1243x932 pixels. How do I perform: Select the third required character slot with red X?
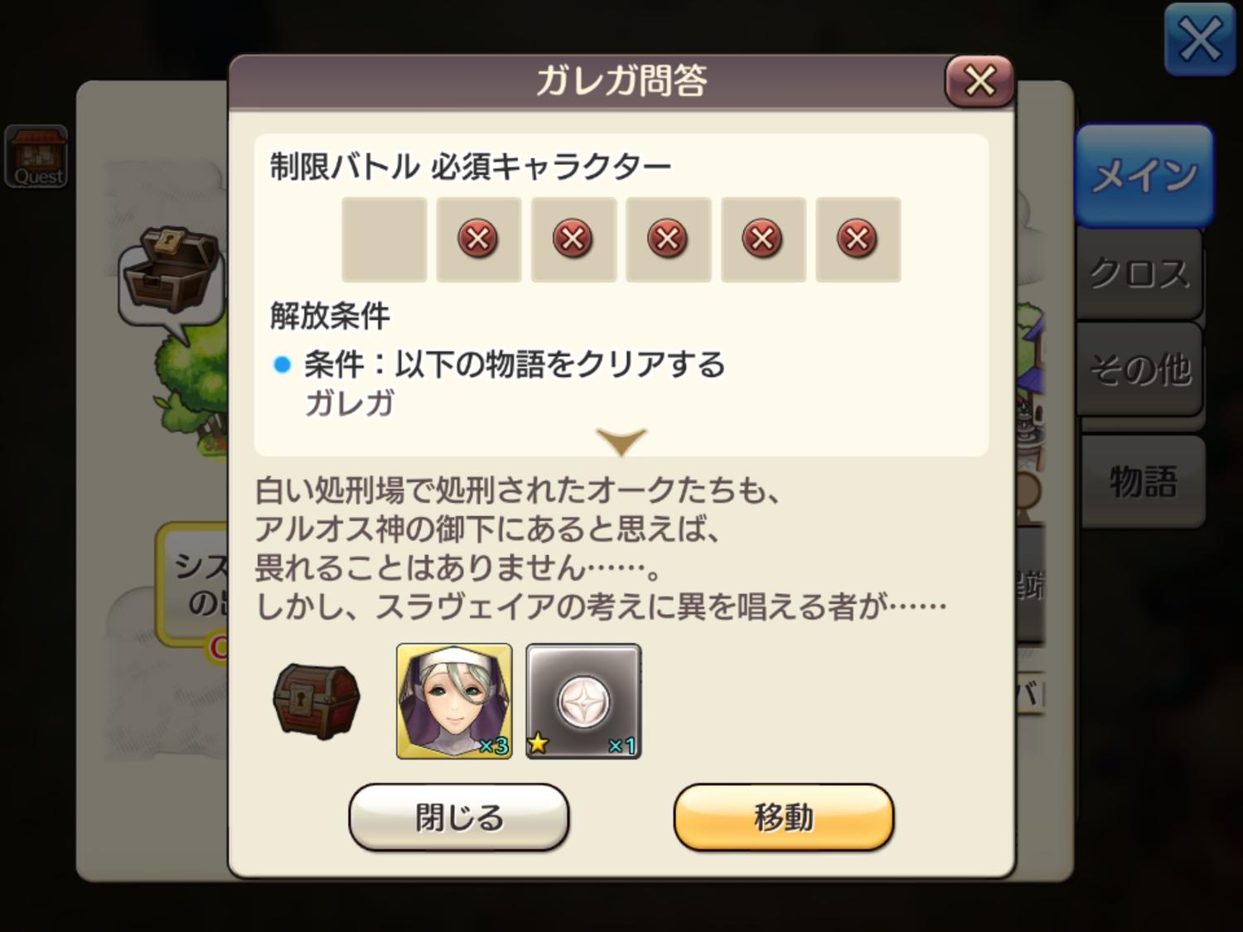point(573,239)
